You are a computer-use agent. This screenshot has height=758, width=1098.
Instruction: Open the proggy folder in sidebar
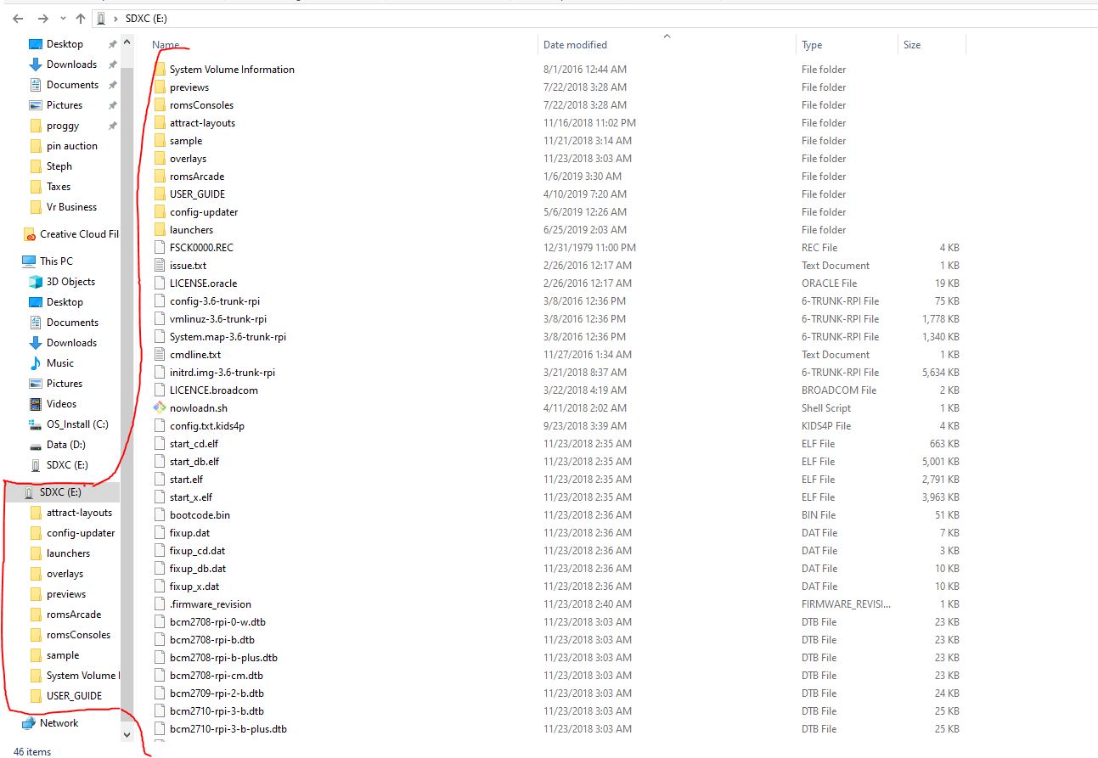63,126
